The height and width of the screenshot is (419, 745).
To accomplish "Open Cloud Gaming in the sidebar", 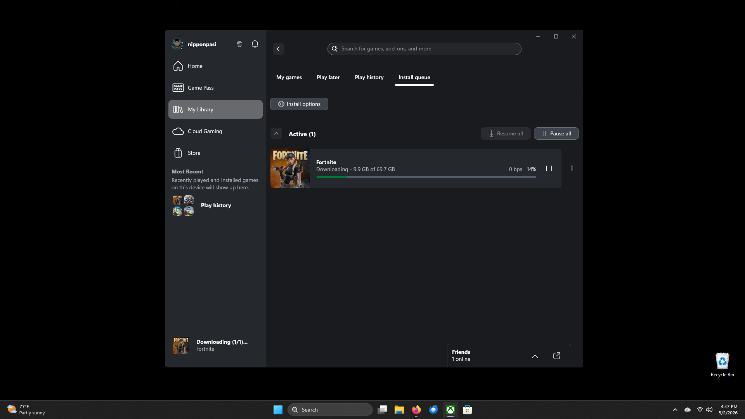I will [215, 131].
